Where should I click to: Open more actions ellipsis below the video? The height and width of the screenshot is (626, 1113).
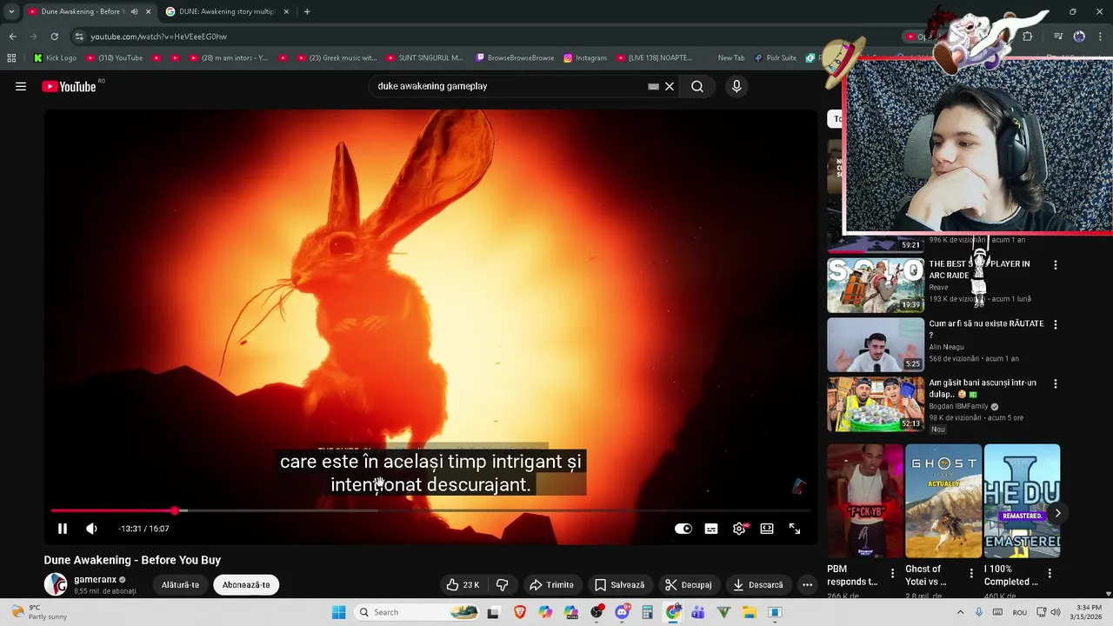pos(807,585)
